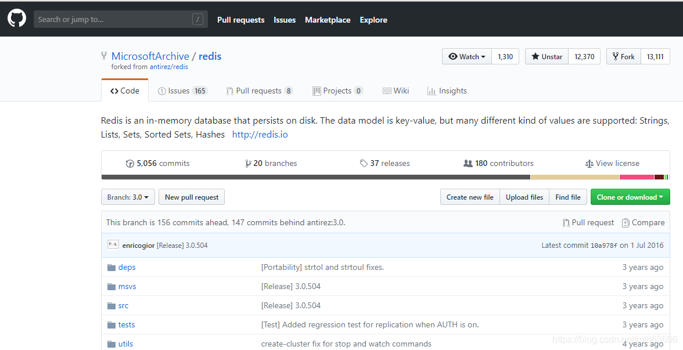The height and width of the screenshot is (350, 683).
Task: Click the commits history clock icon
Action: tap(130, 164)
